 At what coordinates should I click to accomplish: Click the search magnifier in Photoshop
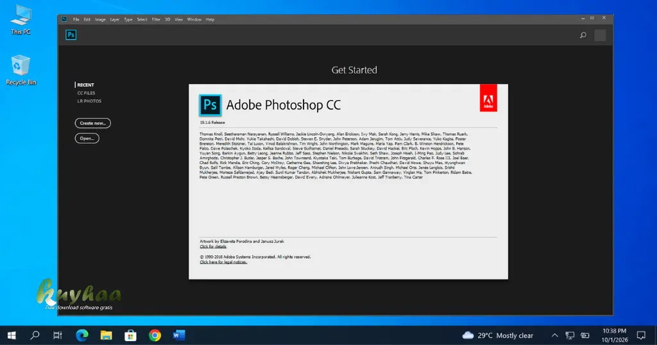coord(583,35)
